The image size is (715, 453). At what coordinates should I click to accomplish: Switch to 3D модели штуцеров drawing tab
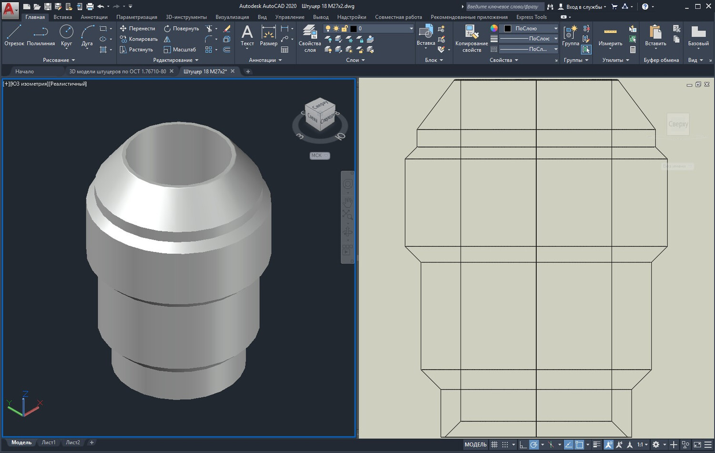[x=118, y=71]
